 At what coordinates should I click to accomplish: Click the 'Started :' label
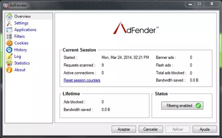(70, 58)
